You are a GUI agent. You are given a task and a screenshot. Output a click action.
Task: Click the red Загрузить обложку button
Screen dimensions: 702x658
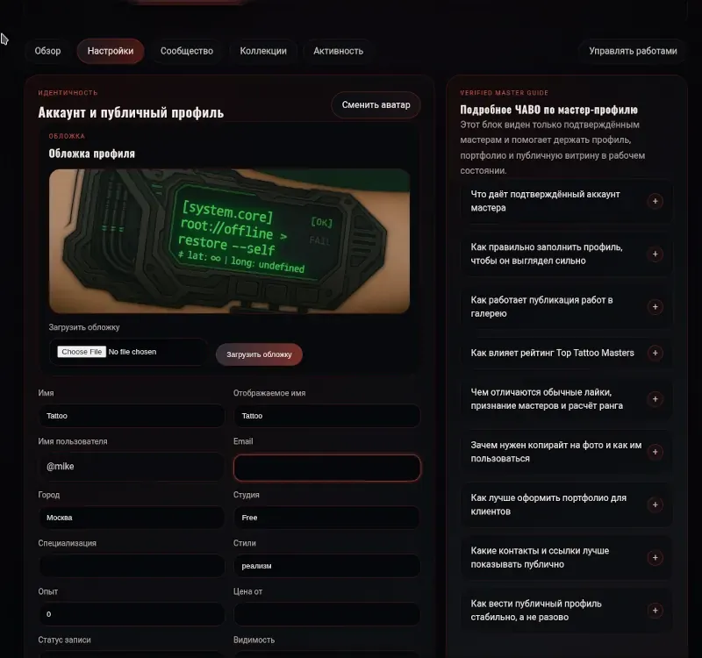pyautogui.click(x=259, y=354)
